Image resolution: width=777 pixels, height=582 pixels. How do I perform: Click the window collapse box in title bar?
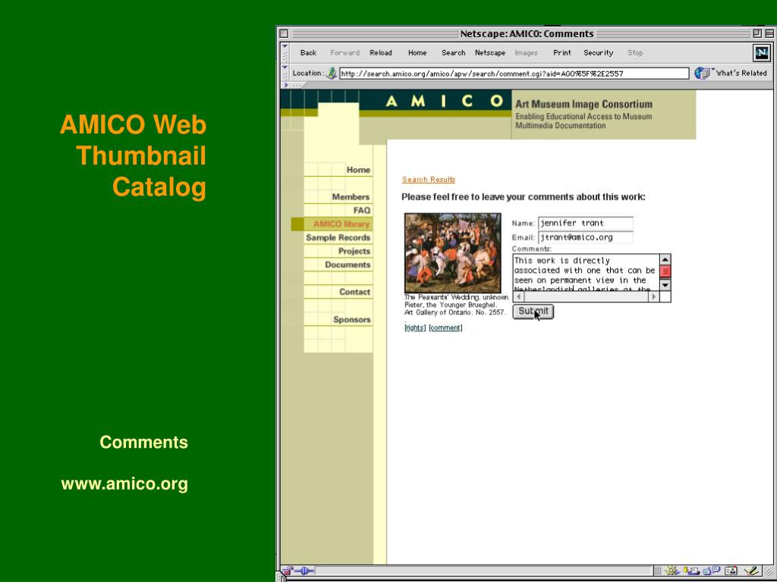click(769, 33)
